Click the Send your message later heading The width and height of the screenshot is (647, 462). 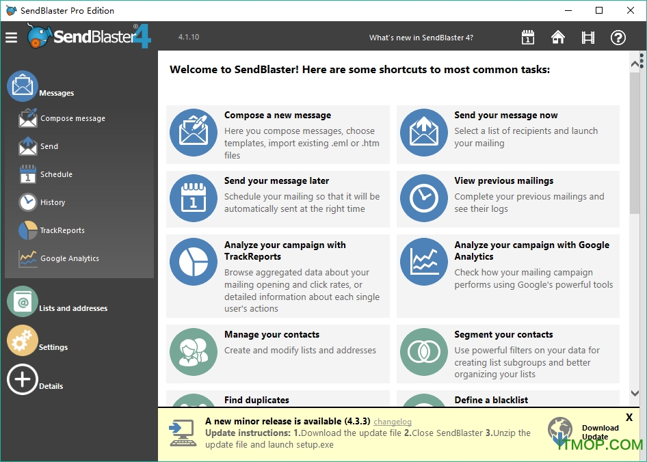point(276,180)
